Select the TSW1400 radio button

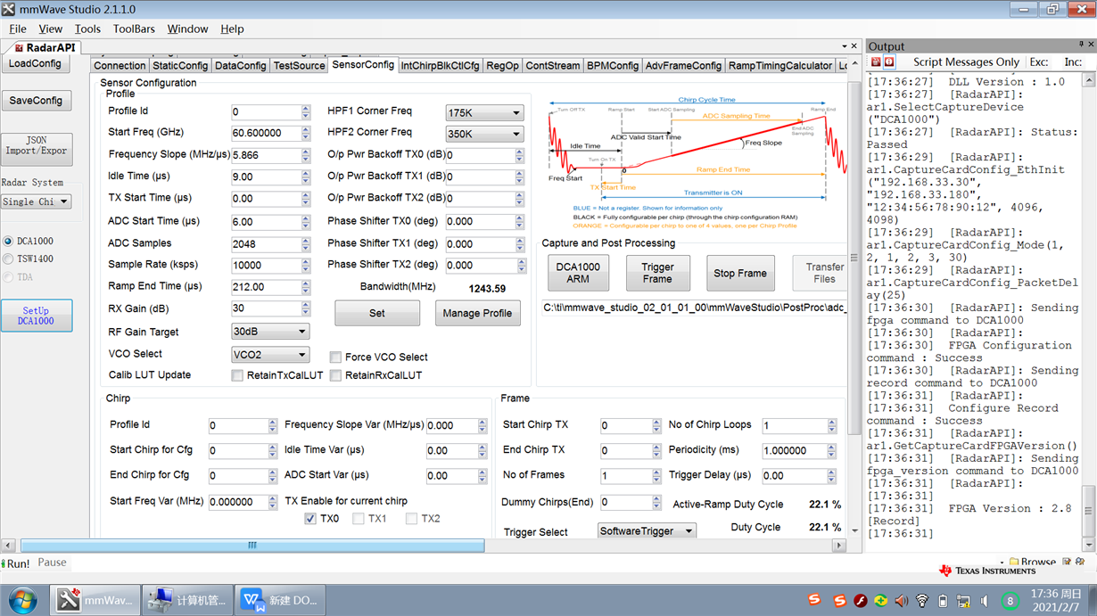(x=8, y=259)
